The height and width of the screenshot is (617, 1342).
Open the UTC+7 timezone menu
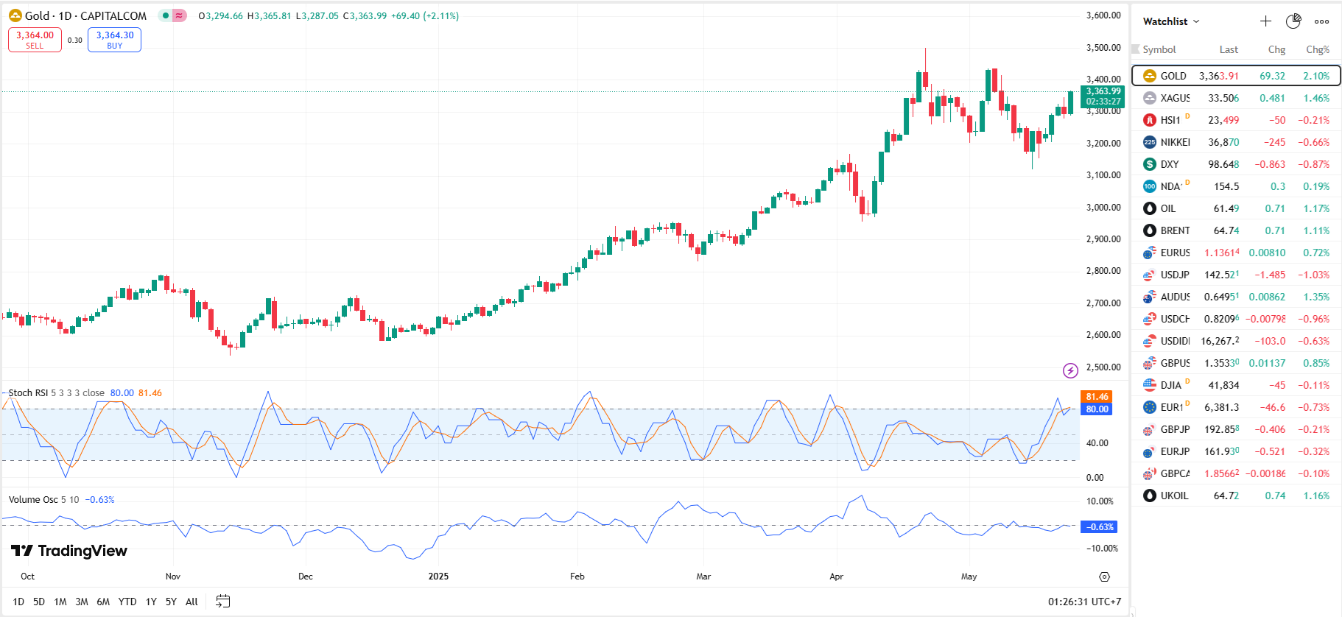(x=1084, y=602)
